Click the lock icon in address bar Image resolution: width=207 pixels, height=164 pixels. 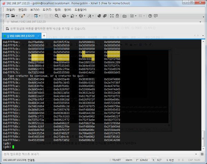8,22
